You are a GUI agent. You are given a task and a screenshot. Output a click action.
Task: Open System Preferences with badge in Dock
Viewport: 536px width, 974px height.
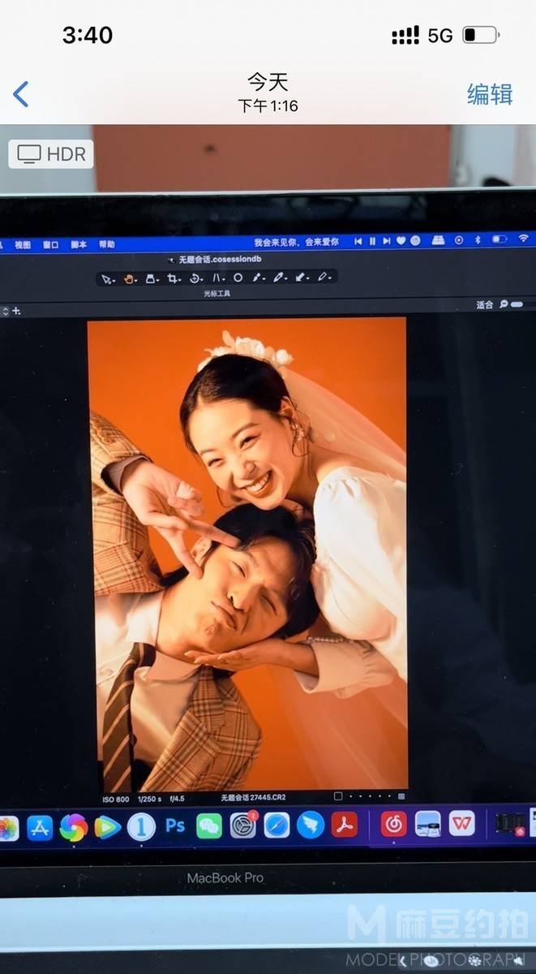point(243,825)
